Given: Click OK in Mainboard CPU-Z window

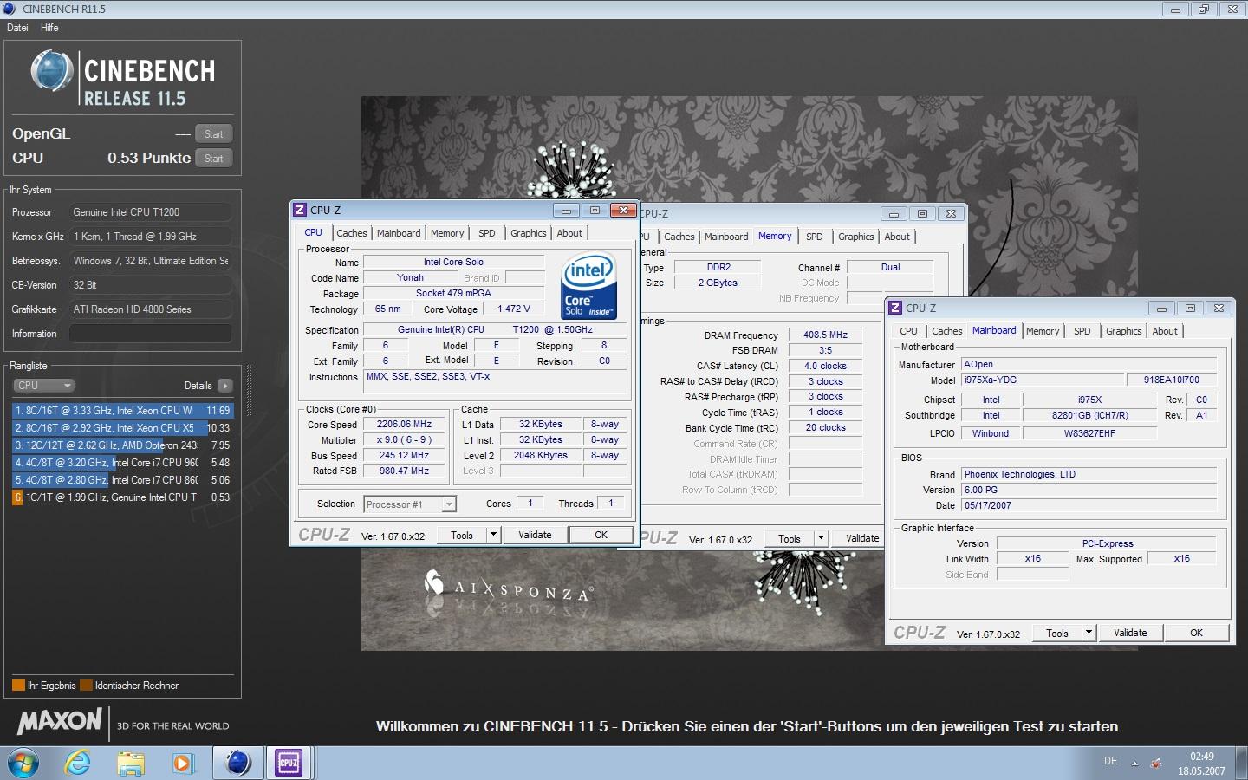Looking at the screenshot, I should [x=1196, y=633].
